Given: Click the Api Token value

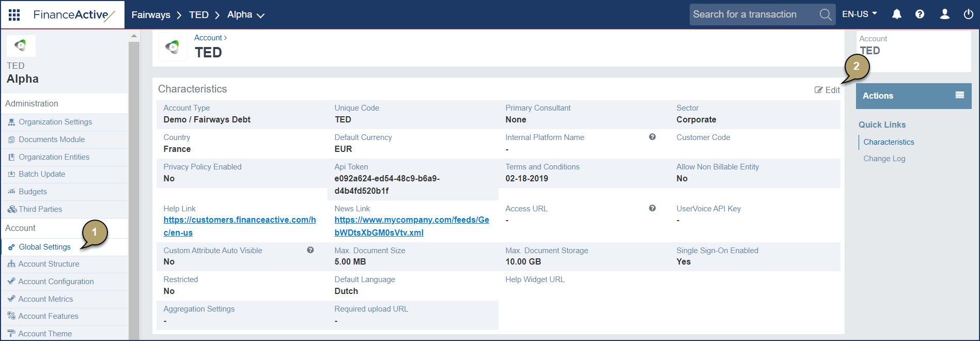Looking at the screenshot, I should [387, 184].
